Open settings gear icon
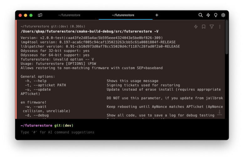The image size is (244, 160). click(x=223, y=15)
